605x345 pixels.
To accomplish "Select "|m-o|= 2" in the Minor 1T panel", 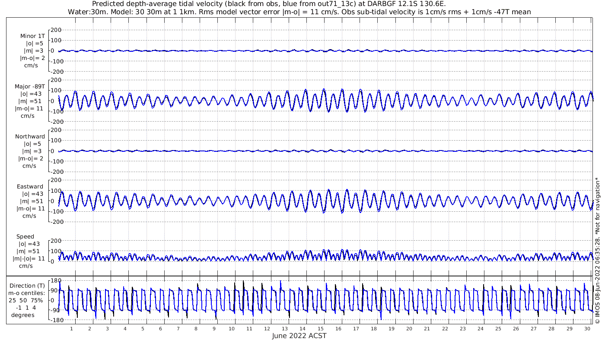I will pyautogui.click(x=32, y=58).
